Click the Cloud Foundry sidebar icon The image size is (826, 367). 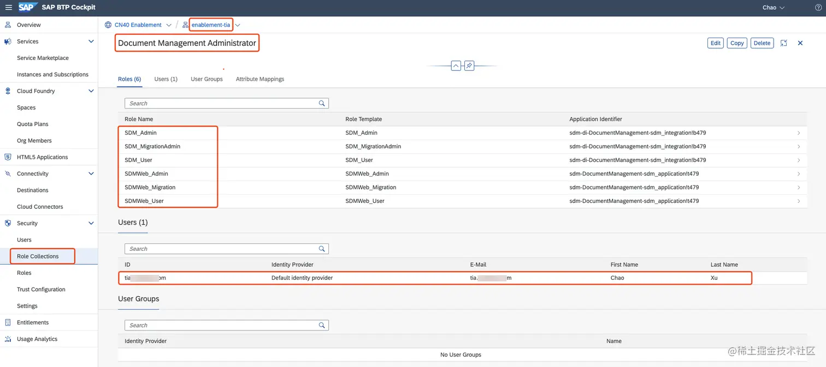[8, 91]
